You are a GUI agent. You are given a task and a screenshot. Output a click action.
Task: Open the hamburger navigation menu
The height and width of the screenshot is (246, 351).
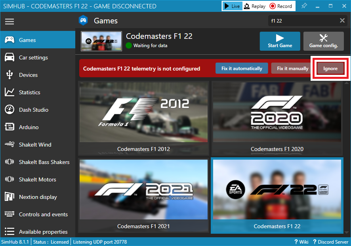[10, 21]
